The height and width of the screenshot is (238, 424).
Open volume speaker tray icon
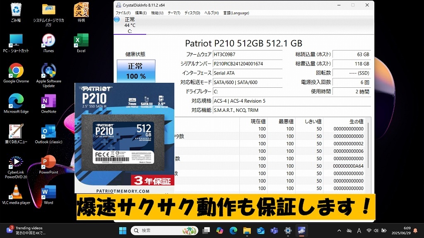coord(376,231)
